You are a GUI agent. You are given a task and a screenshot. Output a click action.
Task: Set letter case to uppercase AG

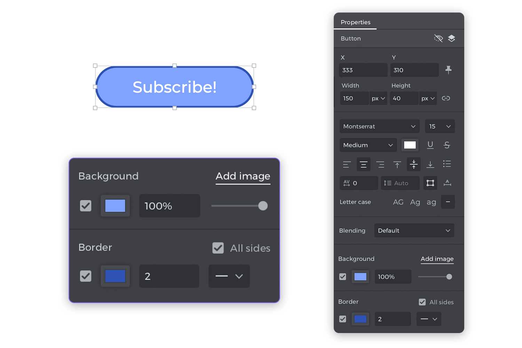coord(398,202)
